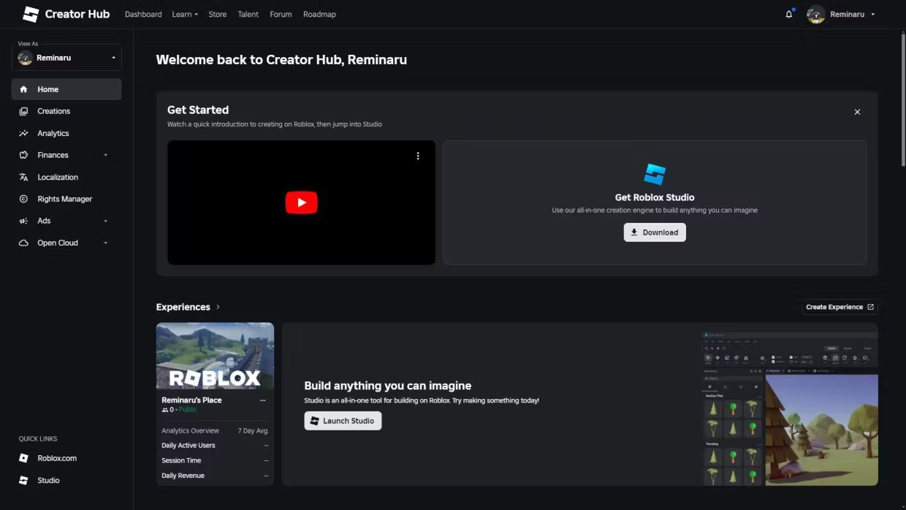The image size is (906, 510).
Task: Expand the Ads submenu arrow
Action: tap(106, 221)
